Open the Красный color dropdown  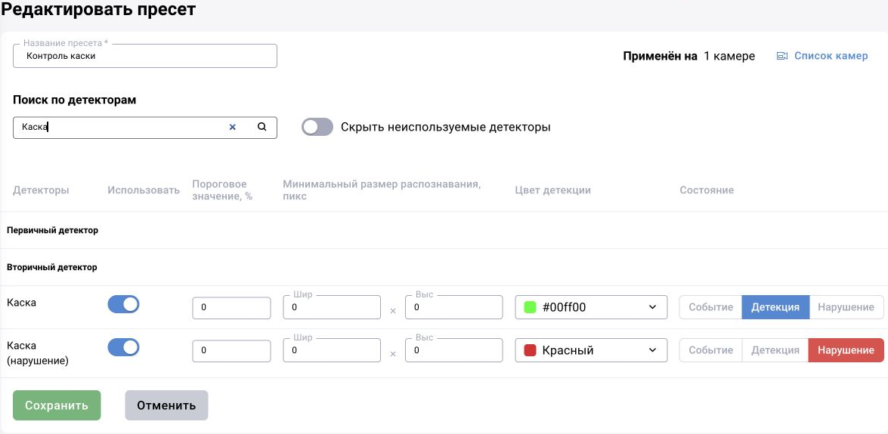pos(591,350)
